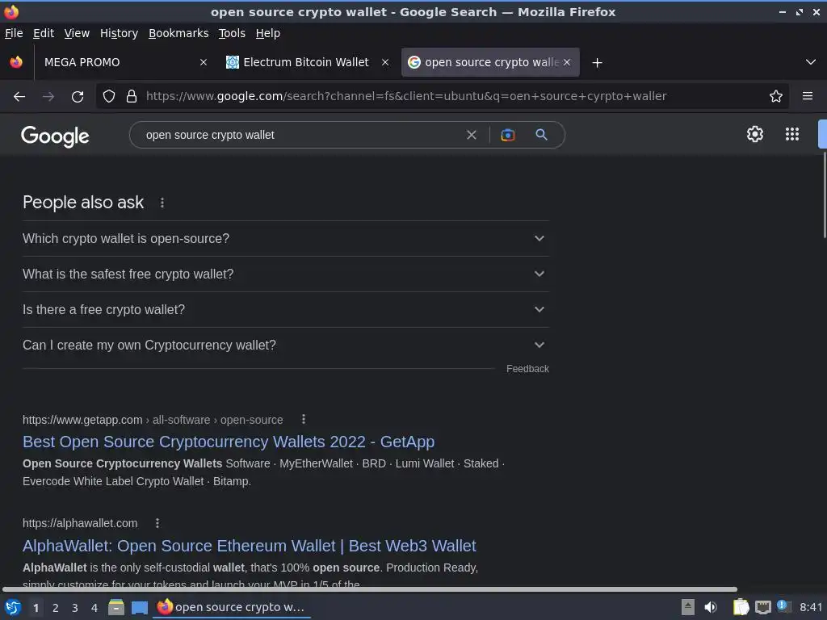Open the network tray icon
Screen dimensions: 827x620
(x=762, y=607)
